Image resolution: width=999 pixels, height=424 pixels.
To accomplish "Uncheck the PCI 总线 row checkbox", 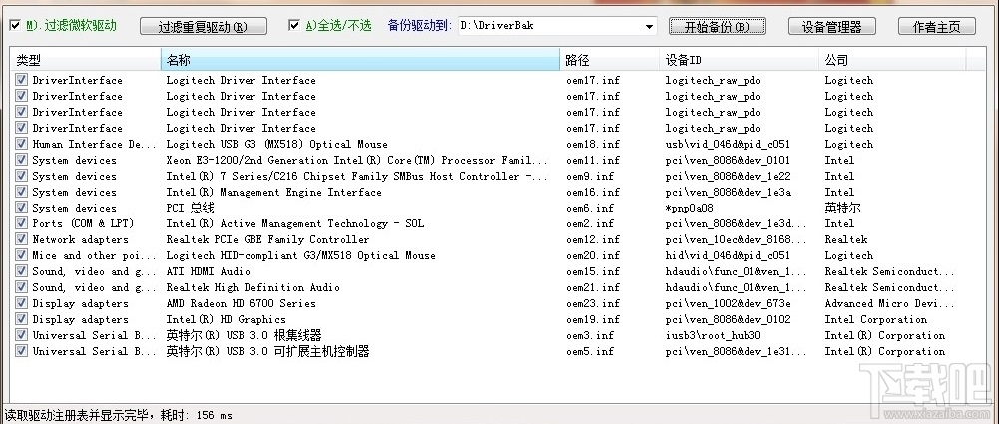I will coord(22,207).
